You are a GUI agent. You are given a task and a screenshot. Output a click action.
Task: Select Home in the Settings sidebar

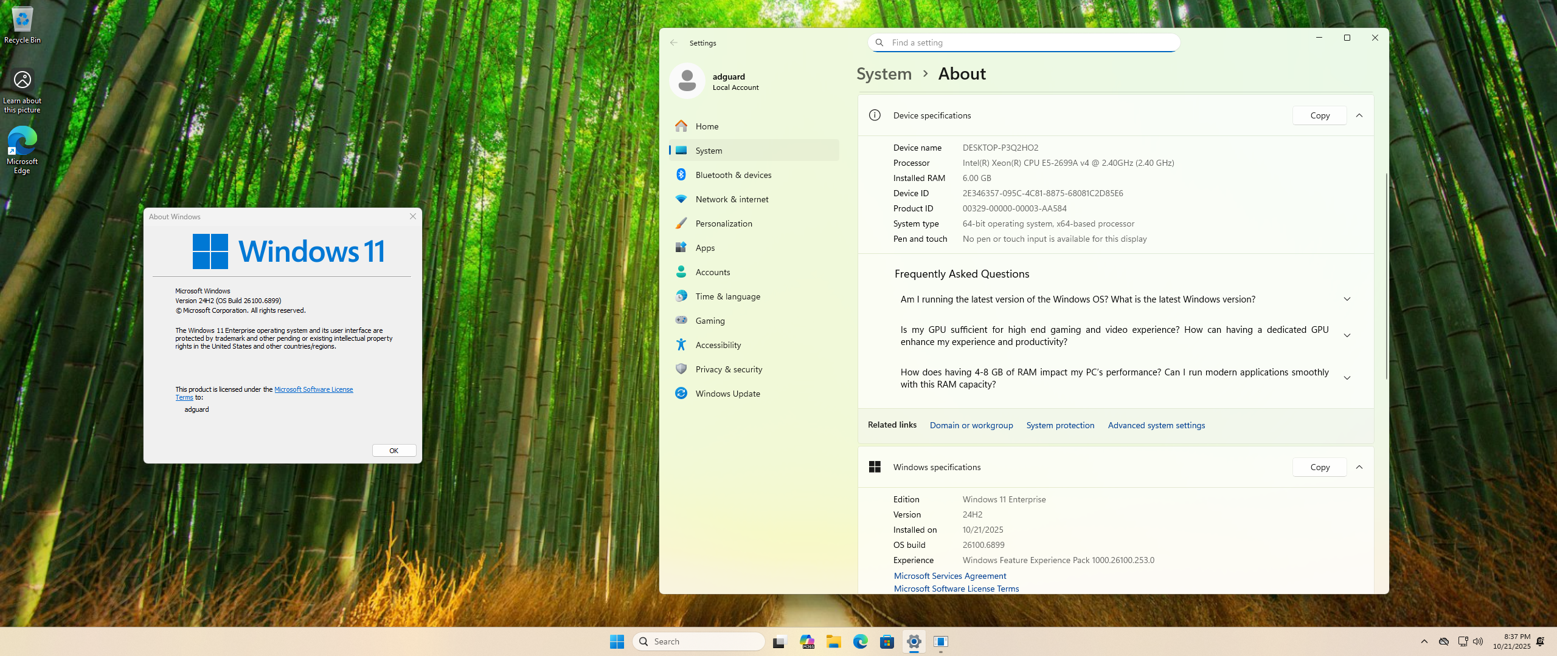707,126
